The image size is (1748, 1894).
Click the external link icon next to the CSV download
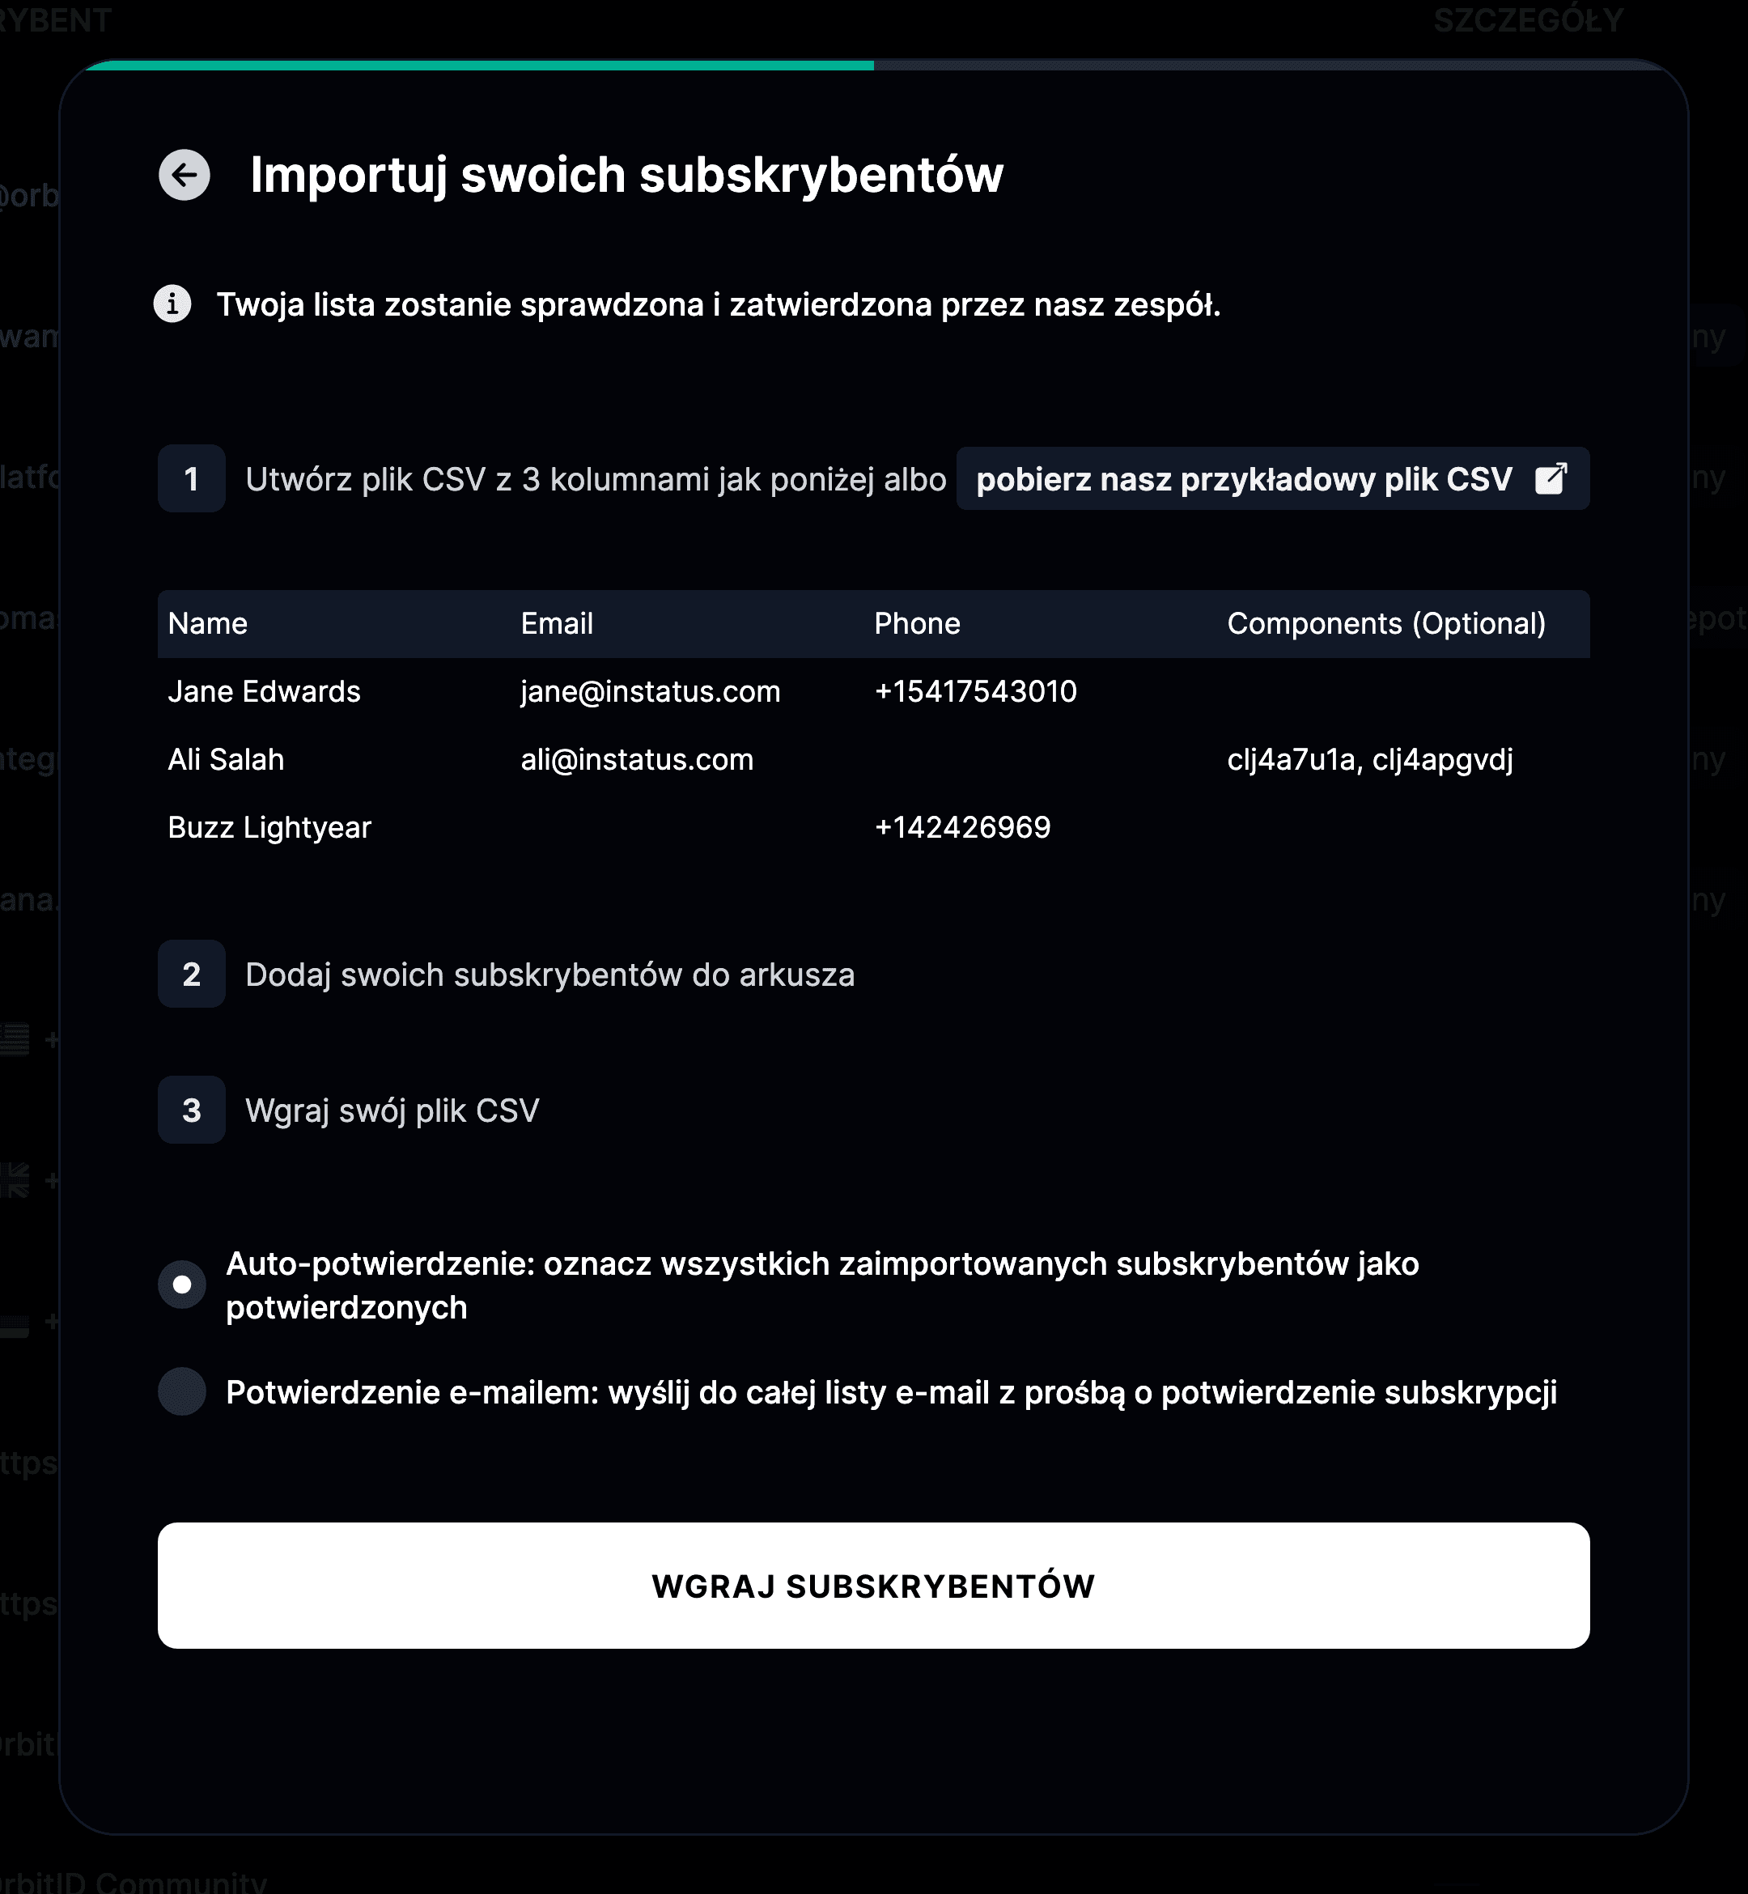click(x=1551, y=478)
